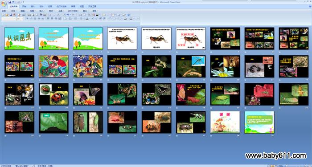Expand the font size dropdown
Screen dimensions: 312x167
20,19
